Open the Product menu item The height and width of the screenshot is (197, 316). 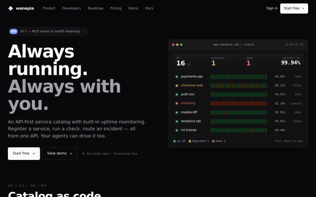(49, 8)
